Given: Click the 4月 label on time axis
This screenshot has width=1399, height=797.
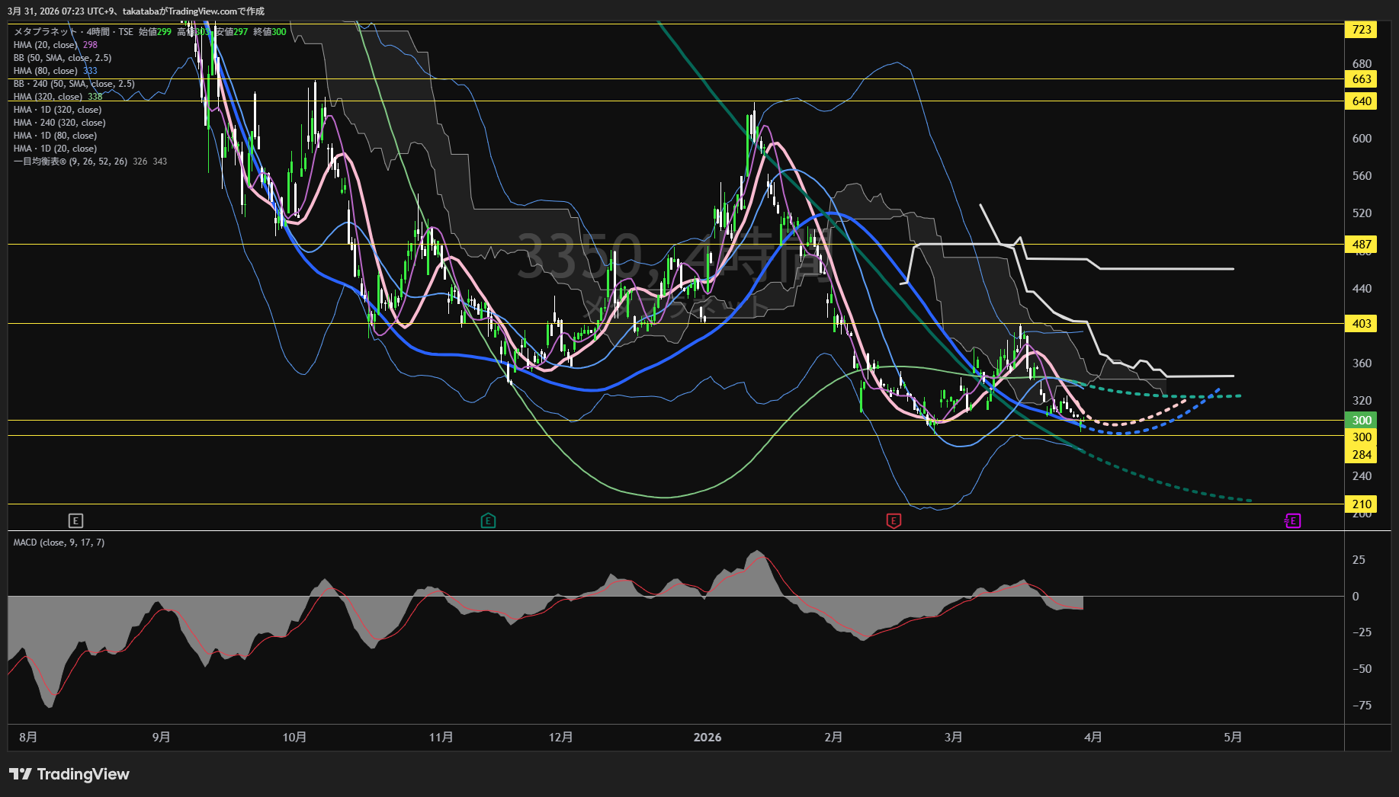Looking at the screenshot, I should pos(1093,738).
